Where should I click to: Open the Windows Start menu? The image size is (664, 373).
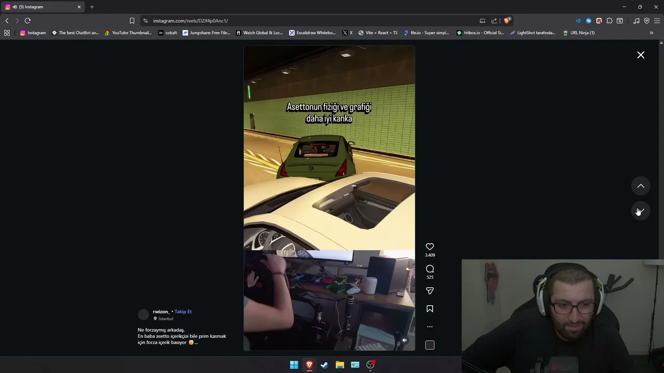(294, 365)
